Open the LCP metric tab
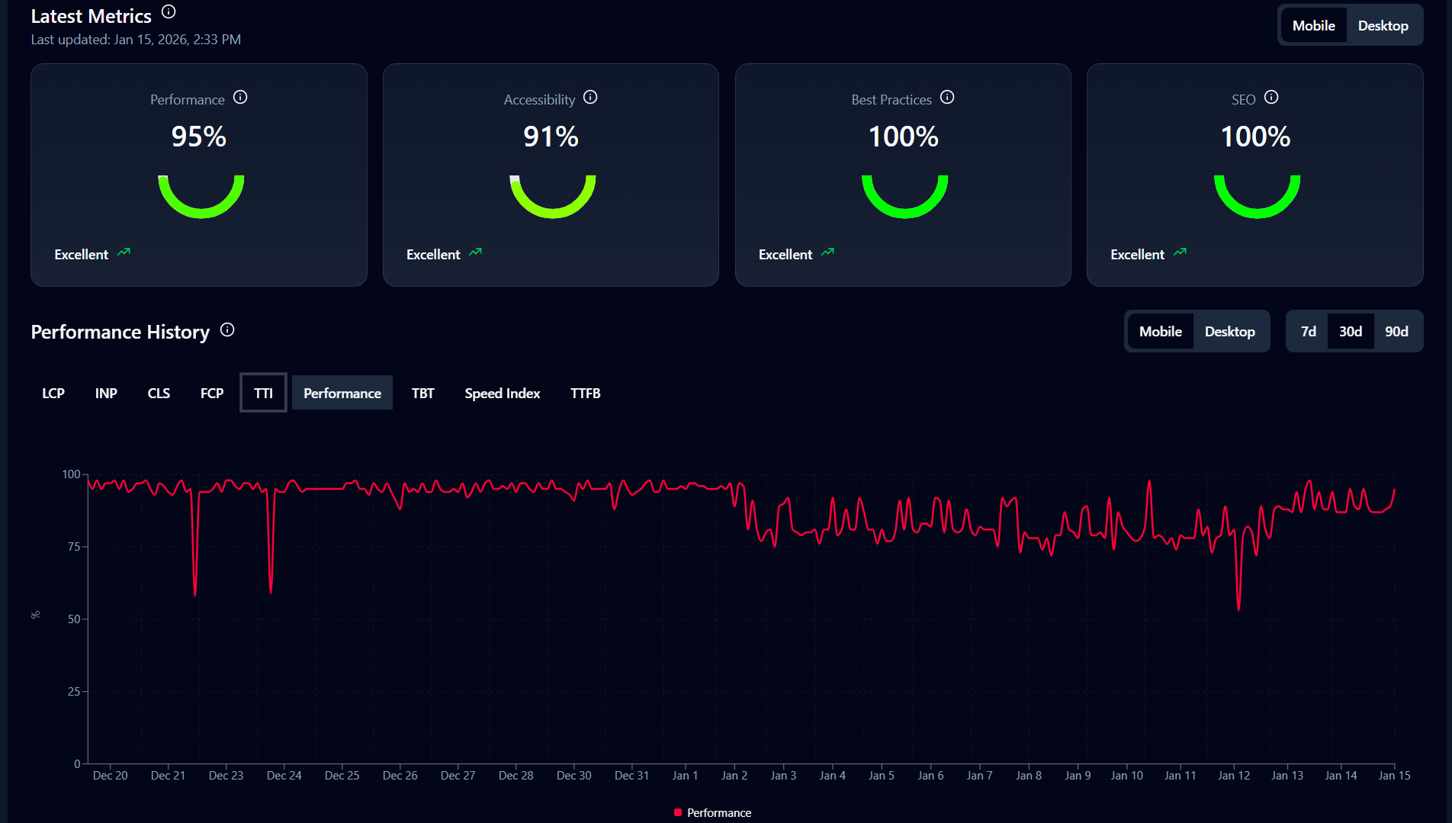 coord(53,393)
